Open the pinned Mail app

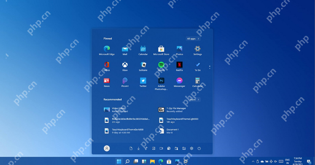click(x=125, y=50)
